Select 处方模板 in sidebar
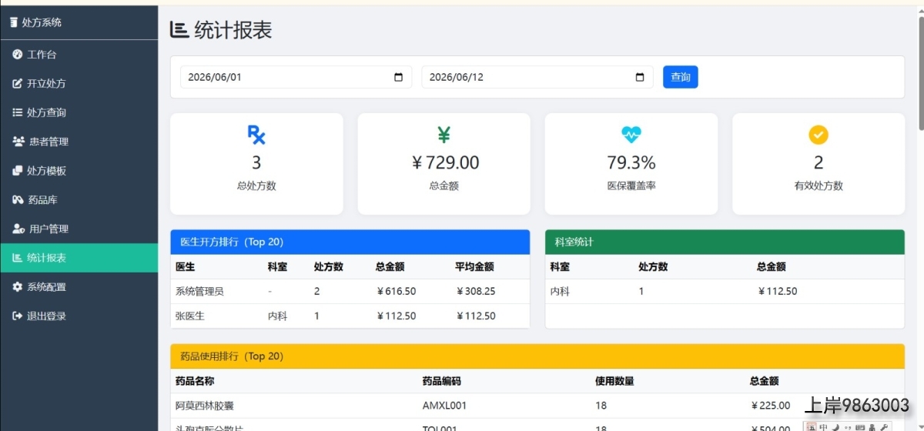The image size is (924, 431). click(79, 170)
